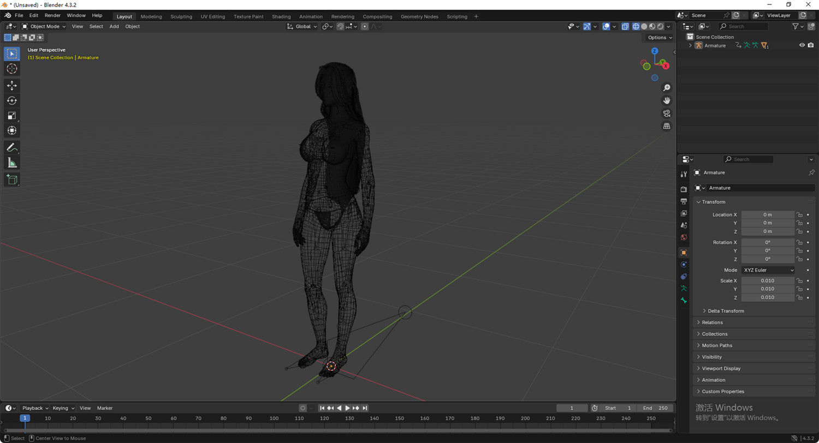
Task: Toggle X-Ray mode in viewport header
Action: [625, 26]
